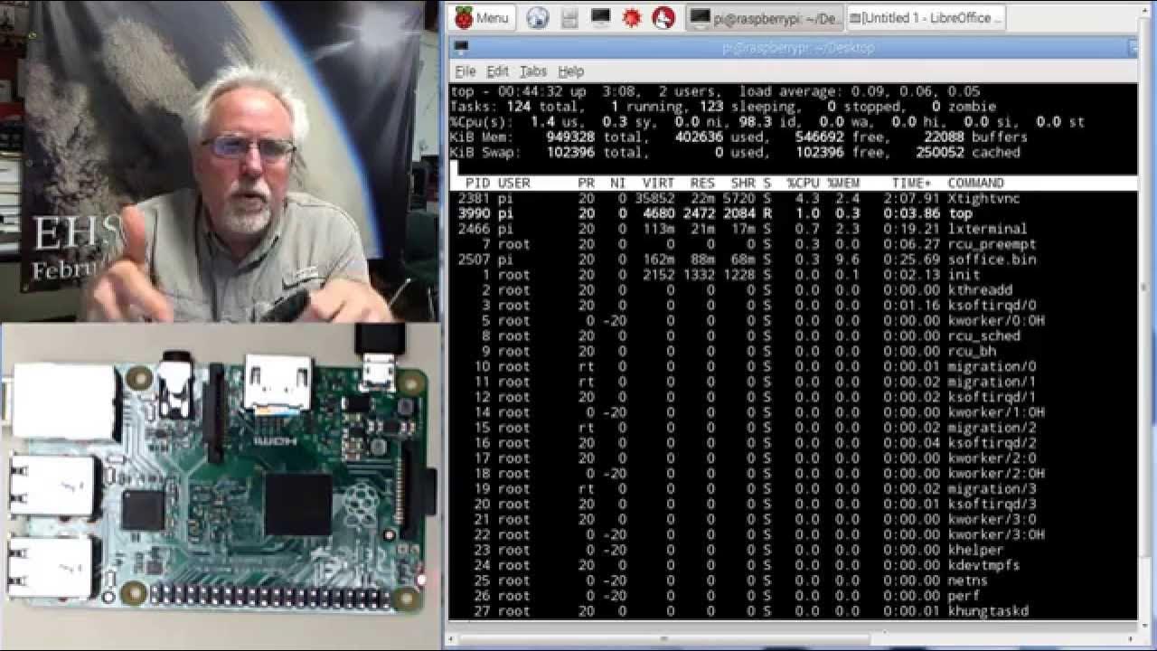Launch the web browser globe icon
The height and width of the screenshot is (651, 1157).
pyautogui.click(x=538, y=17)
